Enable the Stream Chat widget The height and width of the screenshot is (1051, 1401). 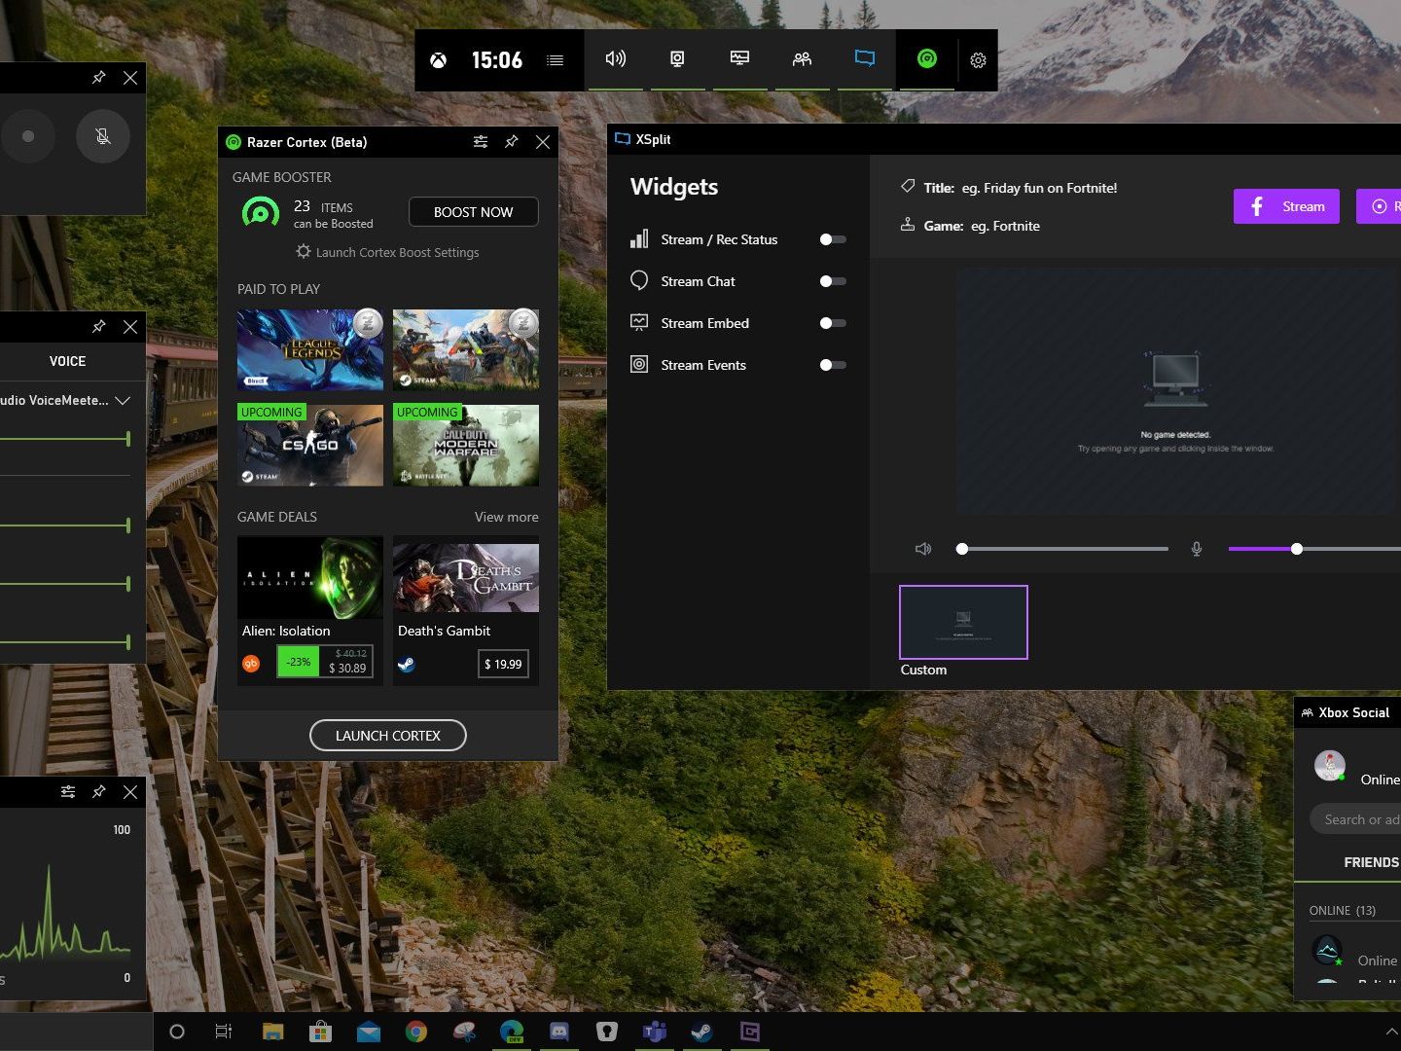pyautogui.click(x=832, y=281)
